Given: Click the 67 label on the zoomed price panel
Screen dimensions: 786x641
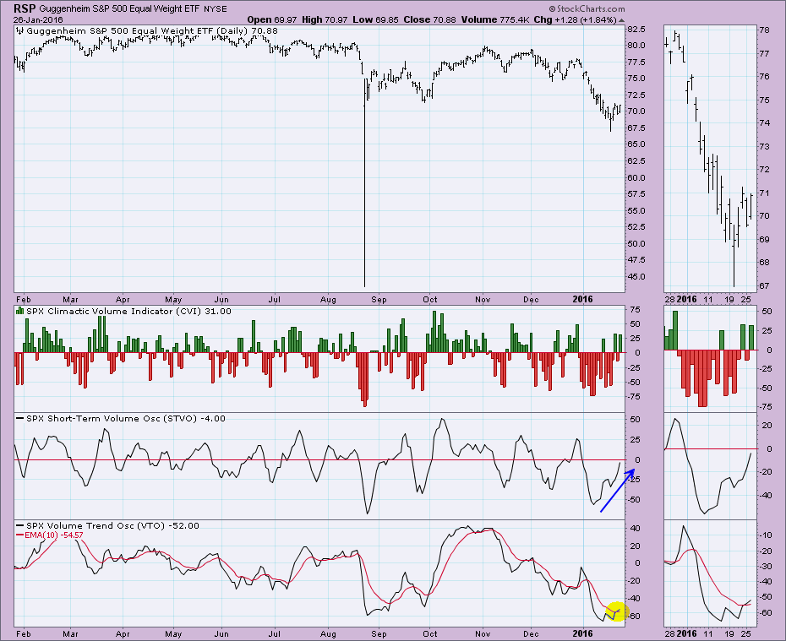Looking at the screenshot, I should point(764,286).
